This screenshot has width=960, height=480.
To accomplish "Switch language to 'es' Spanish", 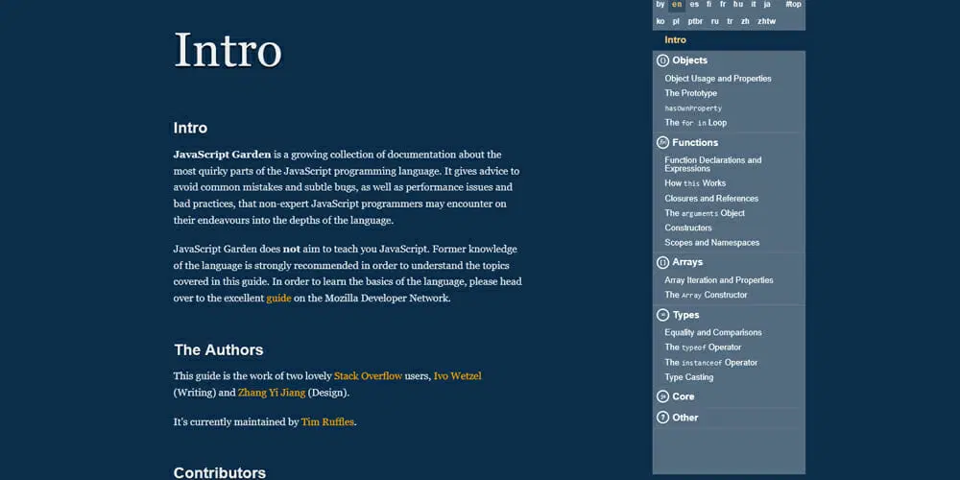I will 694,5.
